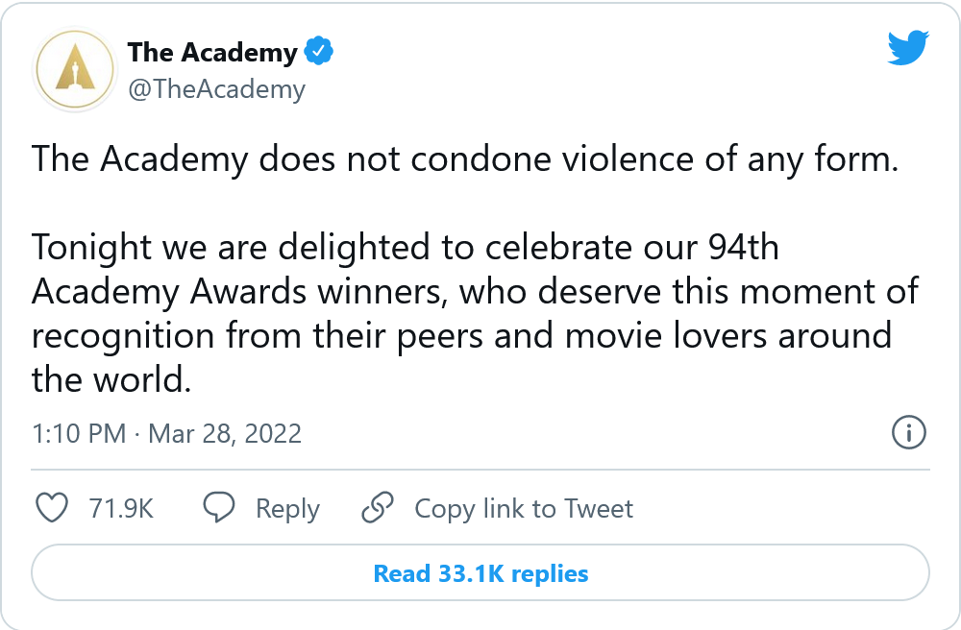Open the 1:10 PM timestamp
This screenshot has width=961, height=630.
point(79,433)
